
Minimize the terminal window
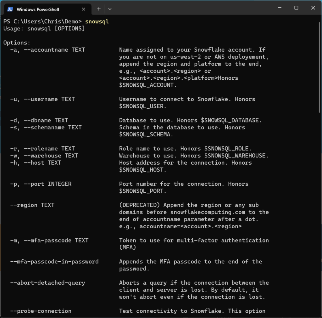click(279, 8)
